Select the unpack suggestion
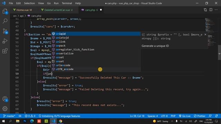The image size is (221, 124). click(x=96, y=45)
